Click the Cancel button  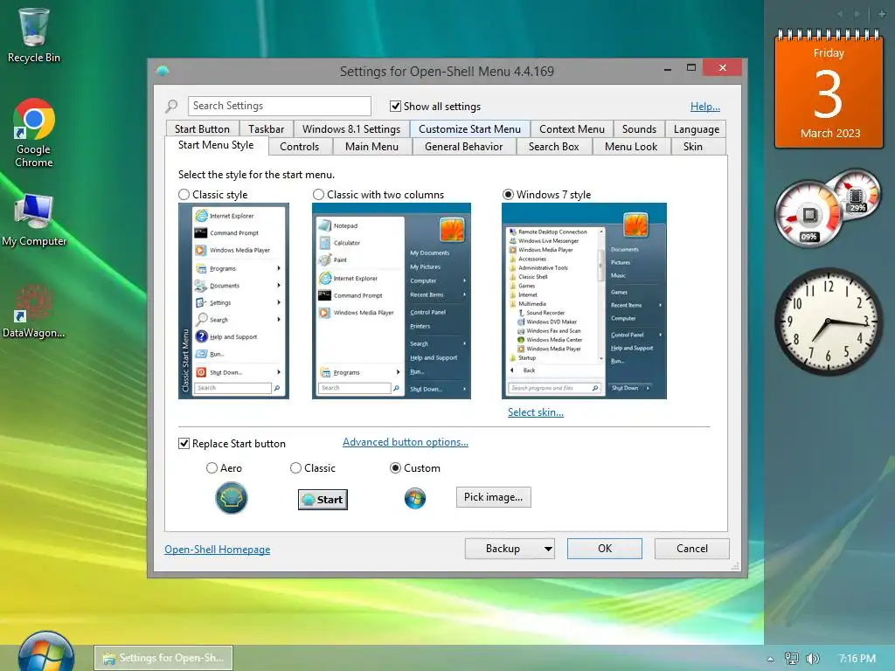pyautogui.click(x=692, y=549)
